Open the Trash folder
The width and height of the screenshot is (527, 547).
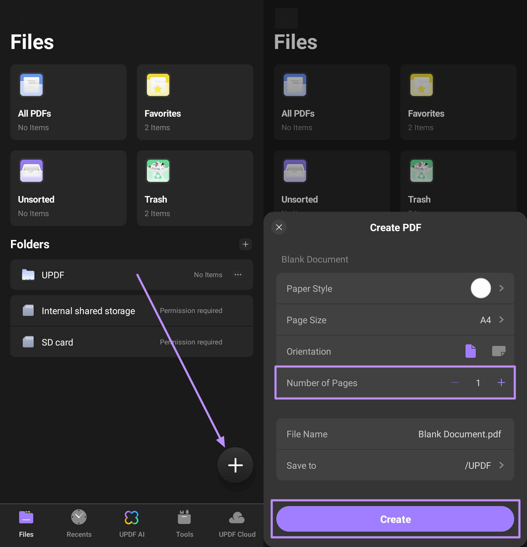click(195, 188)
